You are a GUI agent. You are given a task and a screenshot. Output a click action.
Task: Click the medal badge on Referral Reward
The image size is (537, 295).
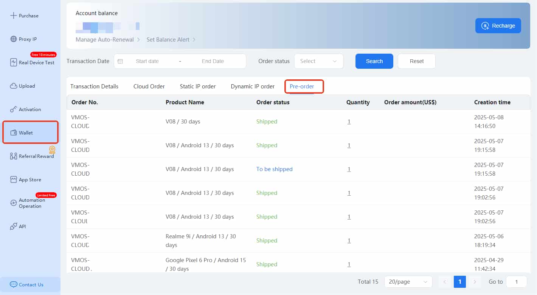pos(52,150)
